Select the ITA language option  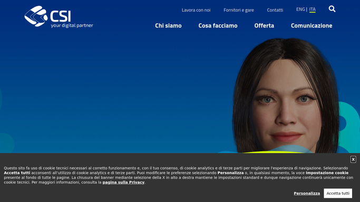312,9
